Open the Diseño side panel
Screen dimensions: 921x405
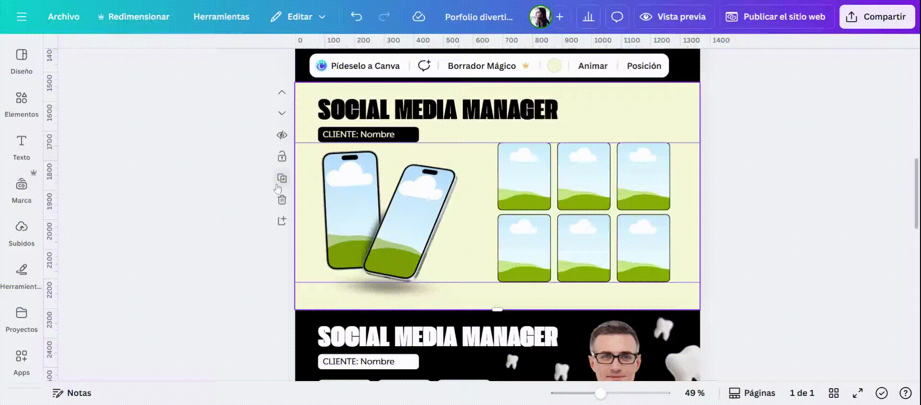pos(22,62)
